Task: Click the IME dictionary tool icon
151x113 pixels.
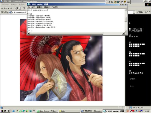Action: pyautogui.click(x=119, y=2)
